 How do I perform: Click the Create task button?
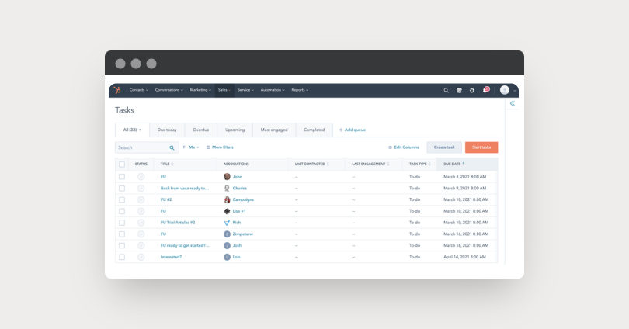(444, 147)
